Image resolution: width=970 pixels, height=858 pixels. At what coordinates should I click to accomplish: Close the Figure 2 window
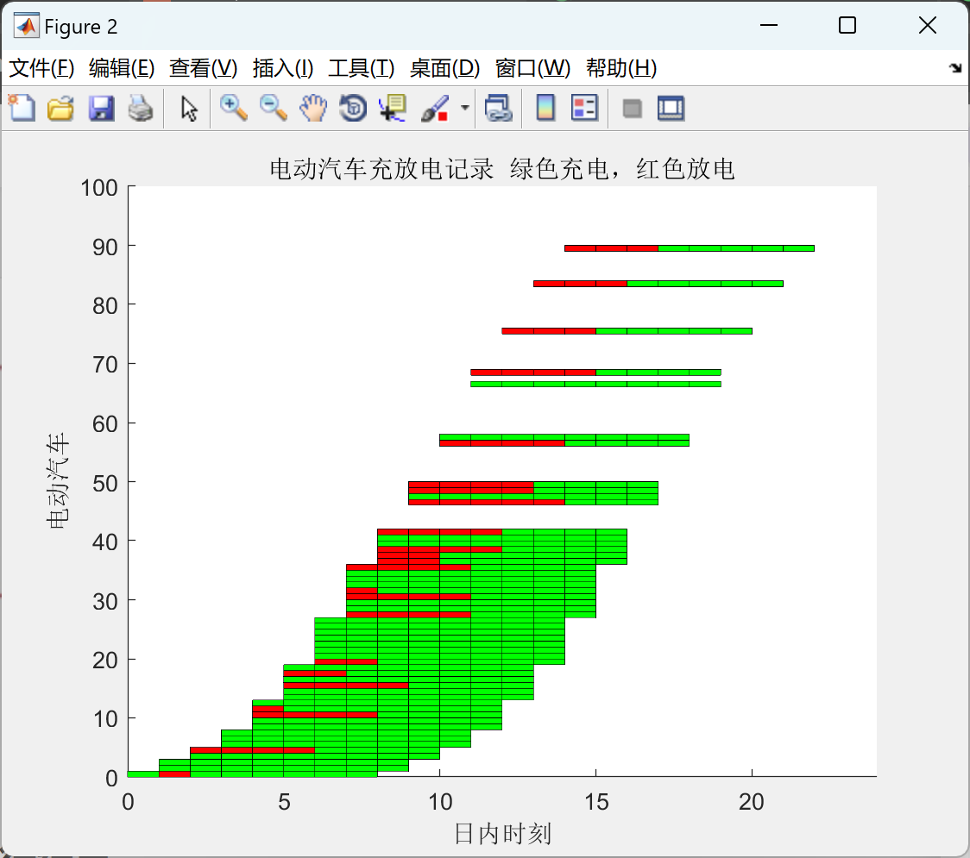[928, 25]
